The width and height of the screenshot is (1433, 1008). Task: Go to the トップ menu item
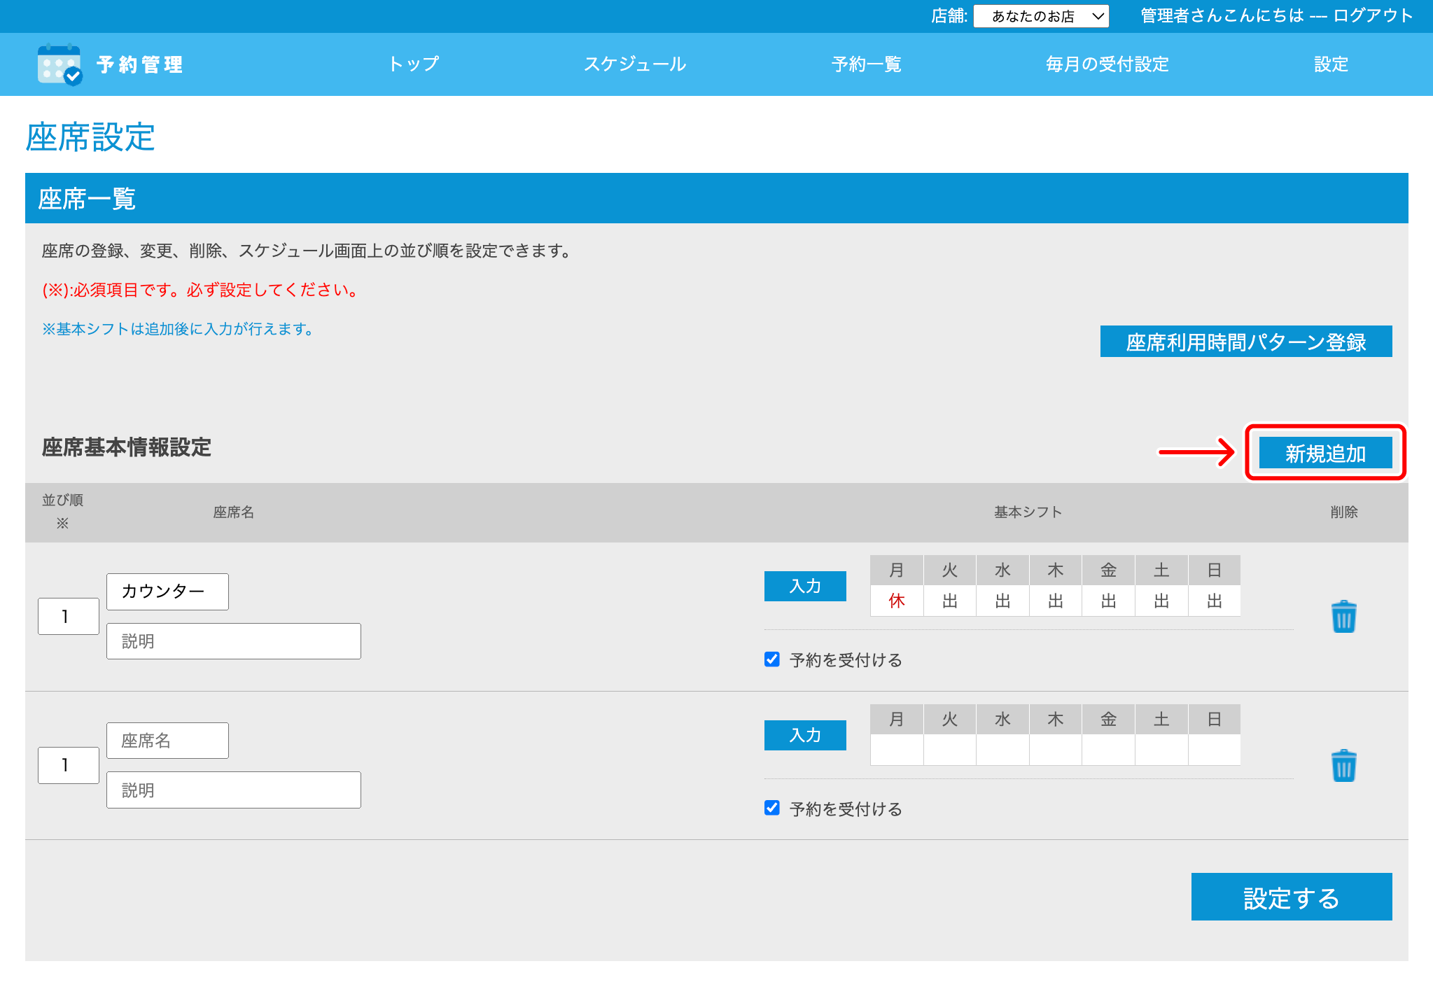[x=414, y=64]
